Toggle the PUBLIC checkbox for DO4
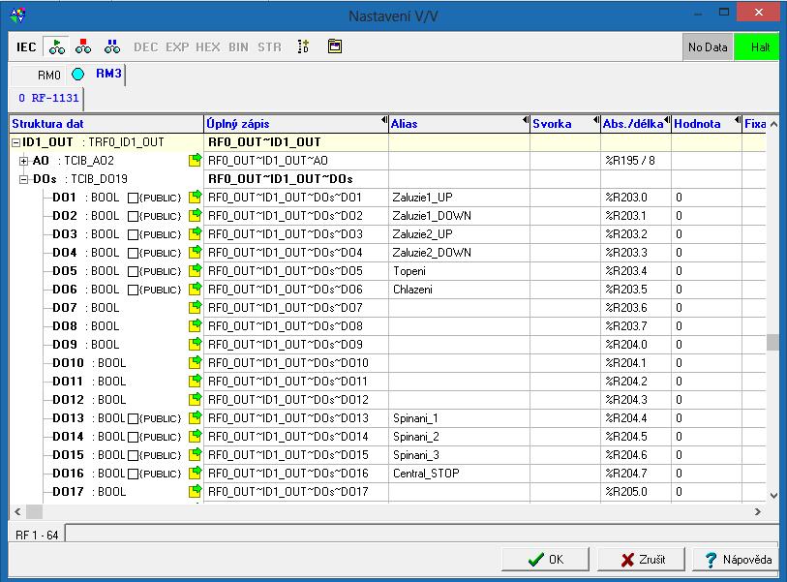The height and width of the screenshot is (582, 787). click(x=133, y=253)
